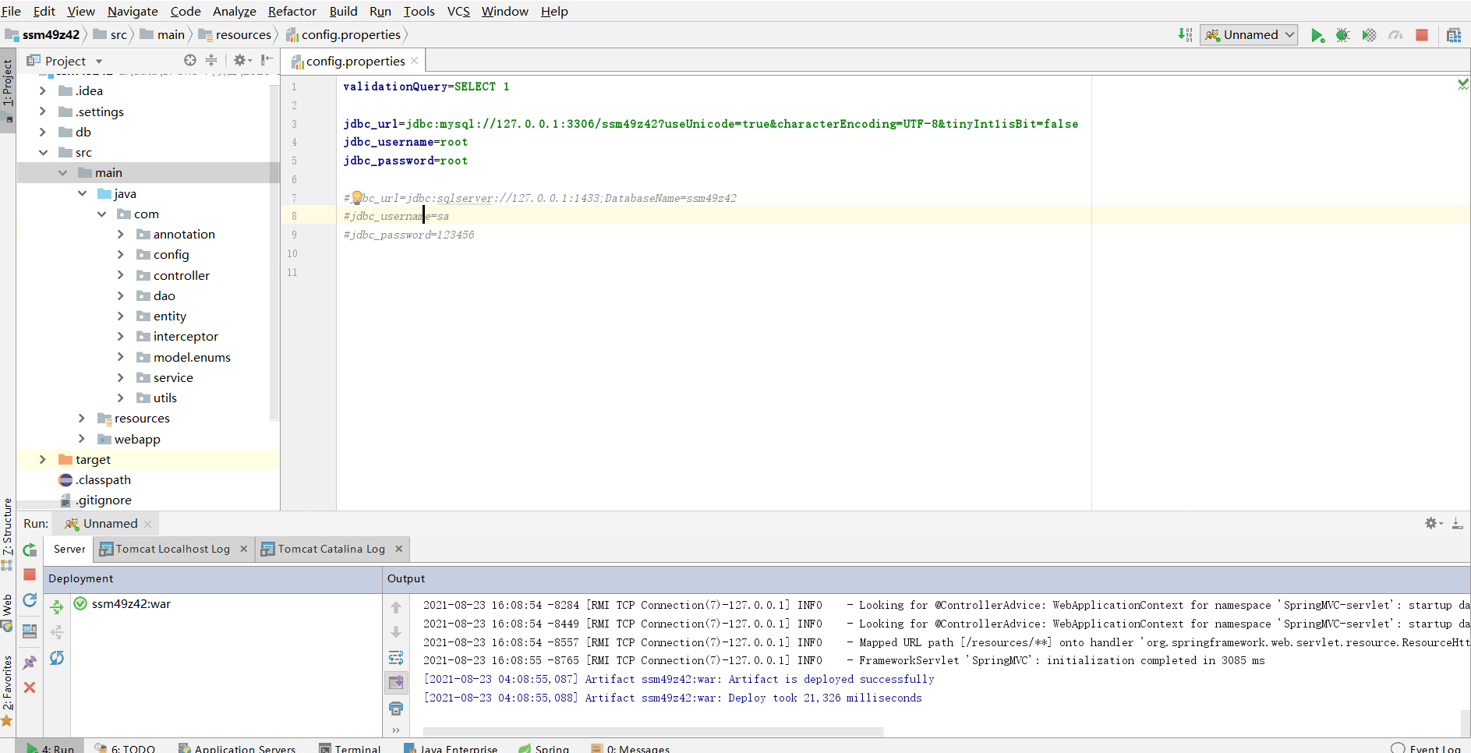The width and height of the screenshot is (1471, 753).
Task: Toggle the 2: Favorites tool window button
Action: tap(8, 691)
